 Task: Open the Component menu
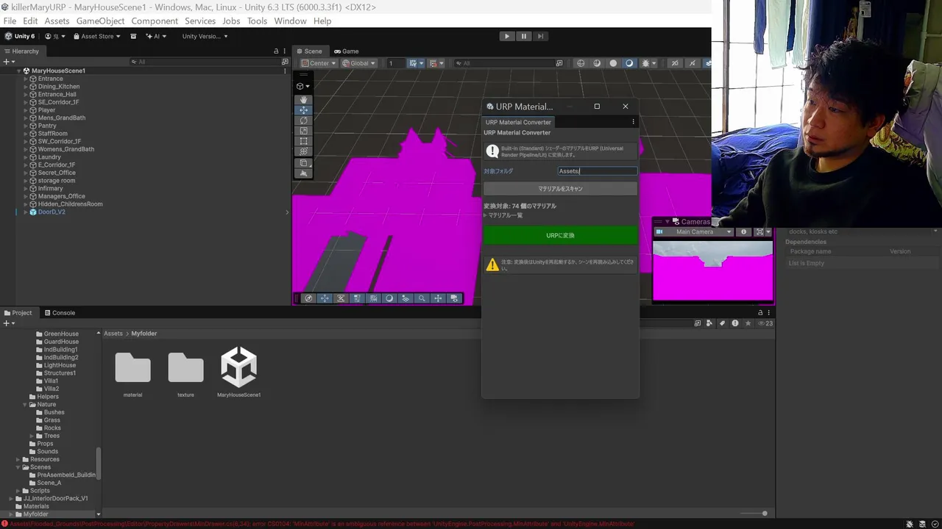[x=155, y=21]
